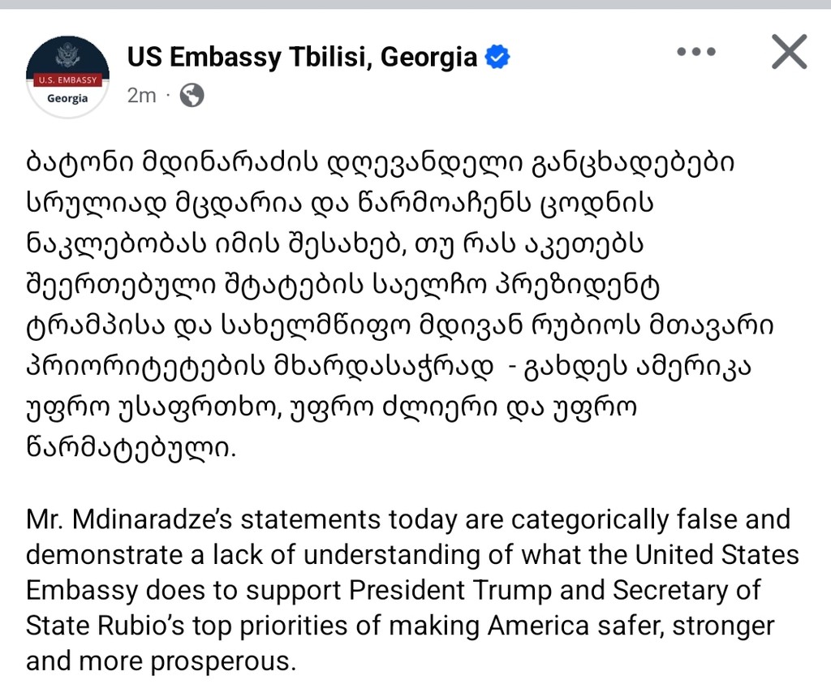
Task: Click the red U.S. EMBASSY banner in avatar
Action: point(68,80)
